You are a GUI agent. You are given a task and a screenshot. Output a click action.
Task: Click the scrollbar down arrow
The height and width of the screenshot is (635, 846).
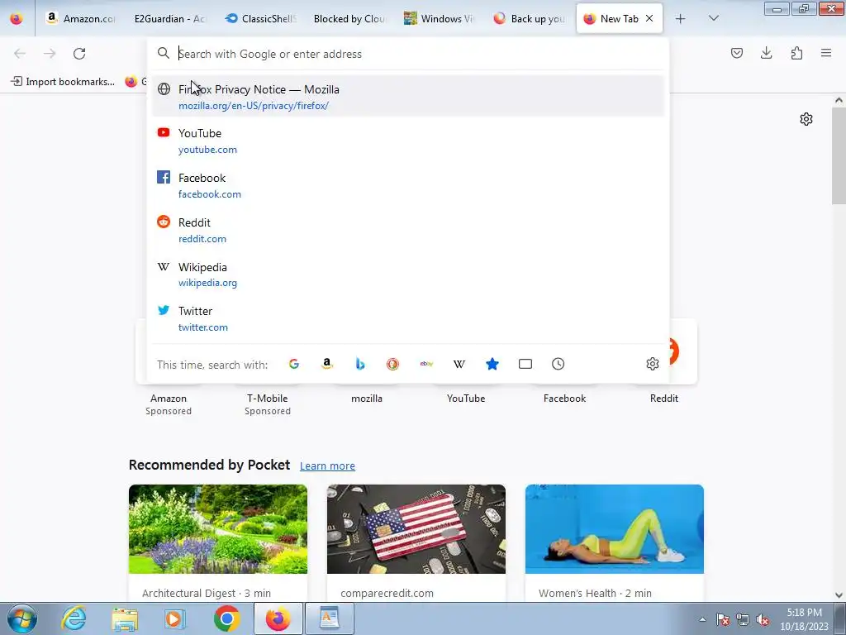click(x=839, y=595)
